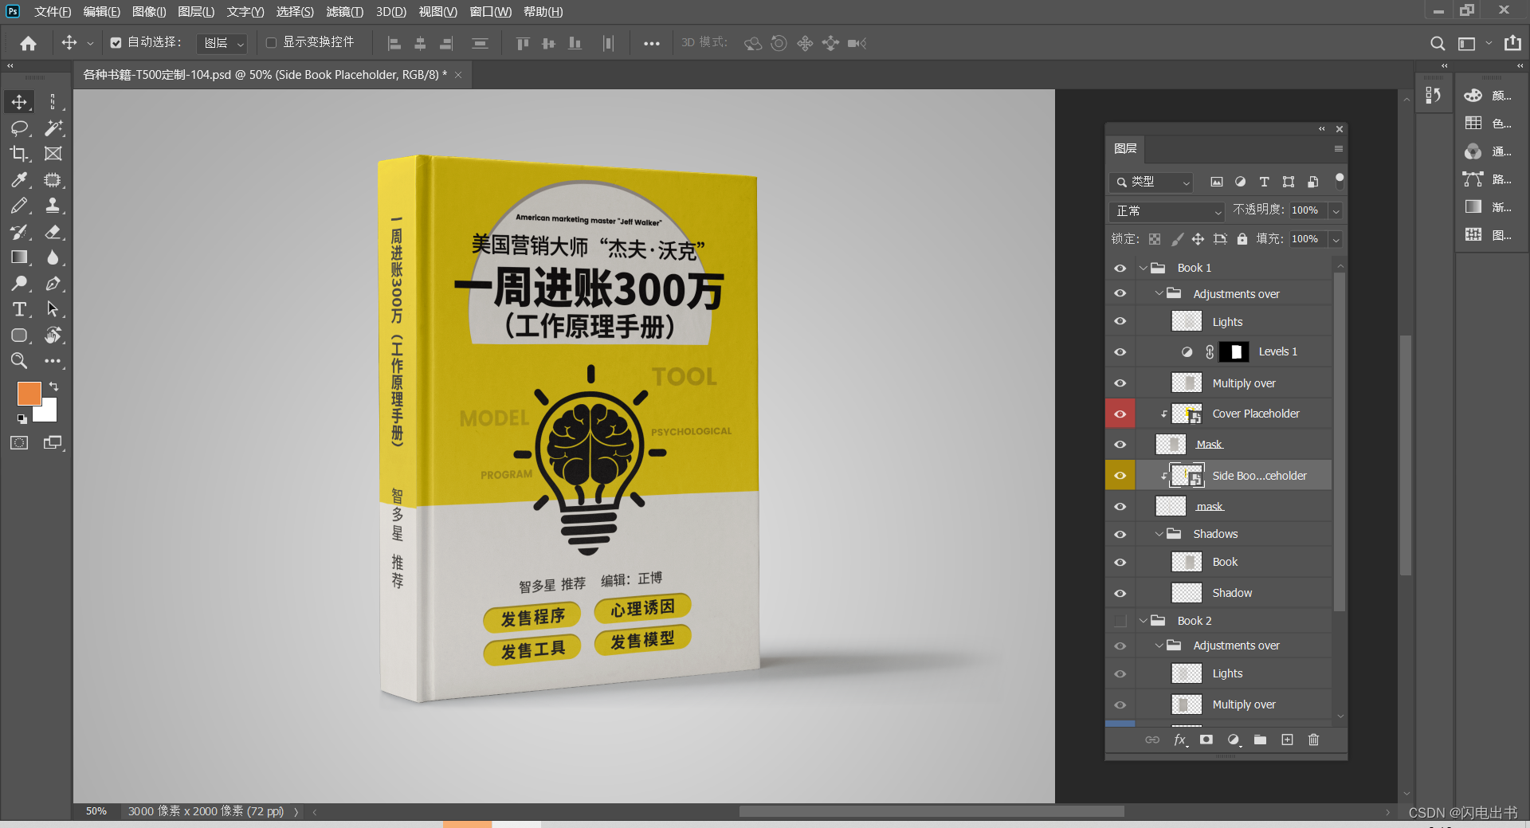This screenshot has width=1530, height=828.
Task: Open the 滤镜(T) menu
Action: click(344, 12)
